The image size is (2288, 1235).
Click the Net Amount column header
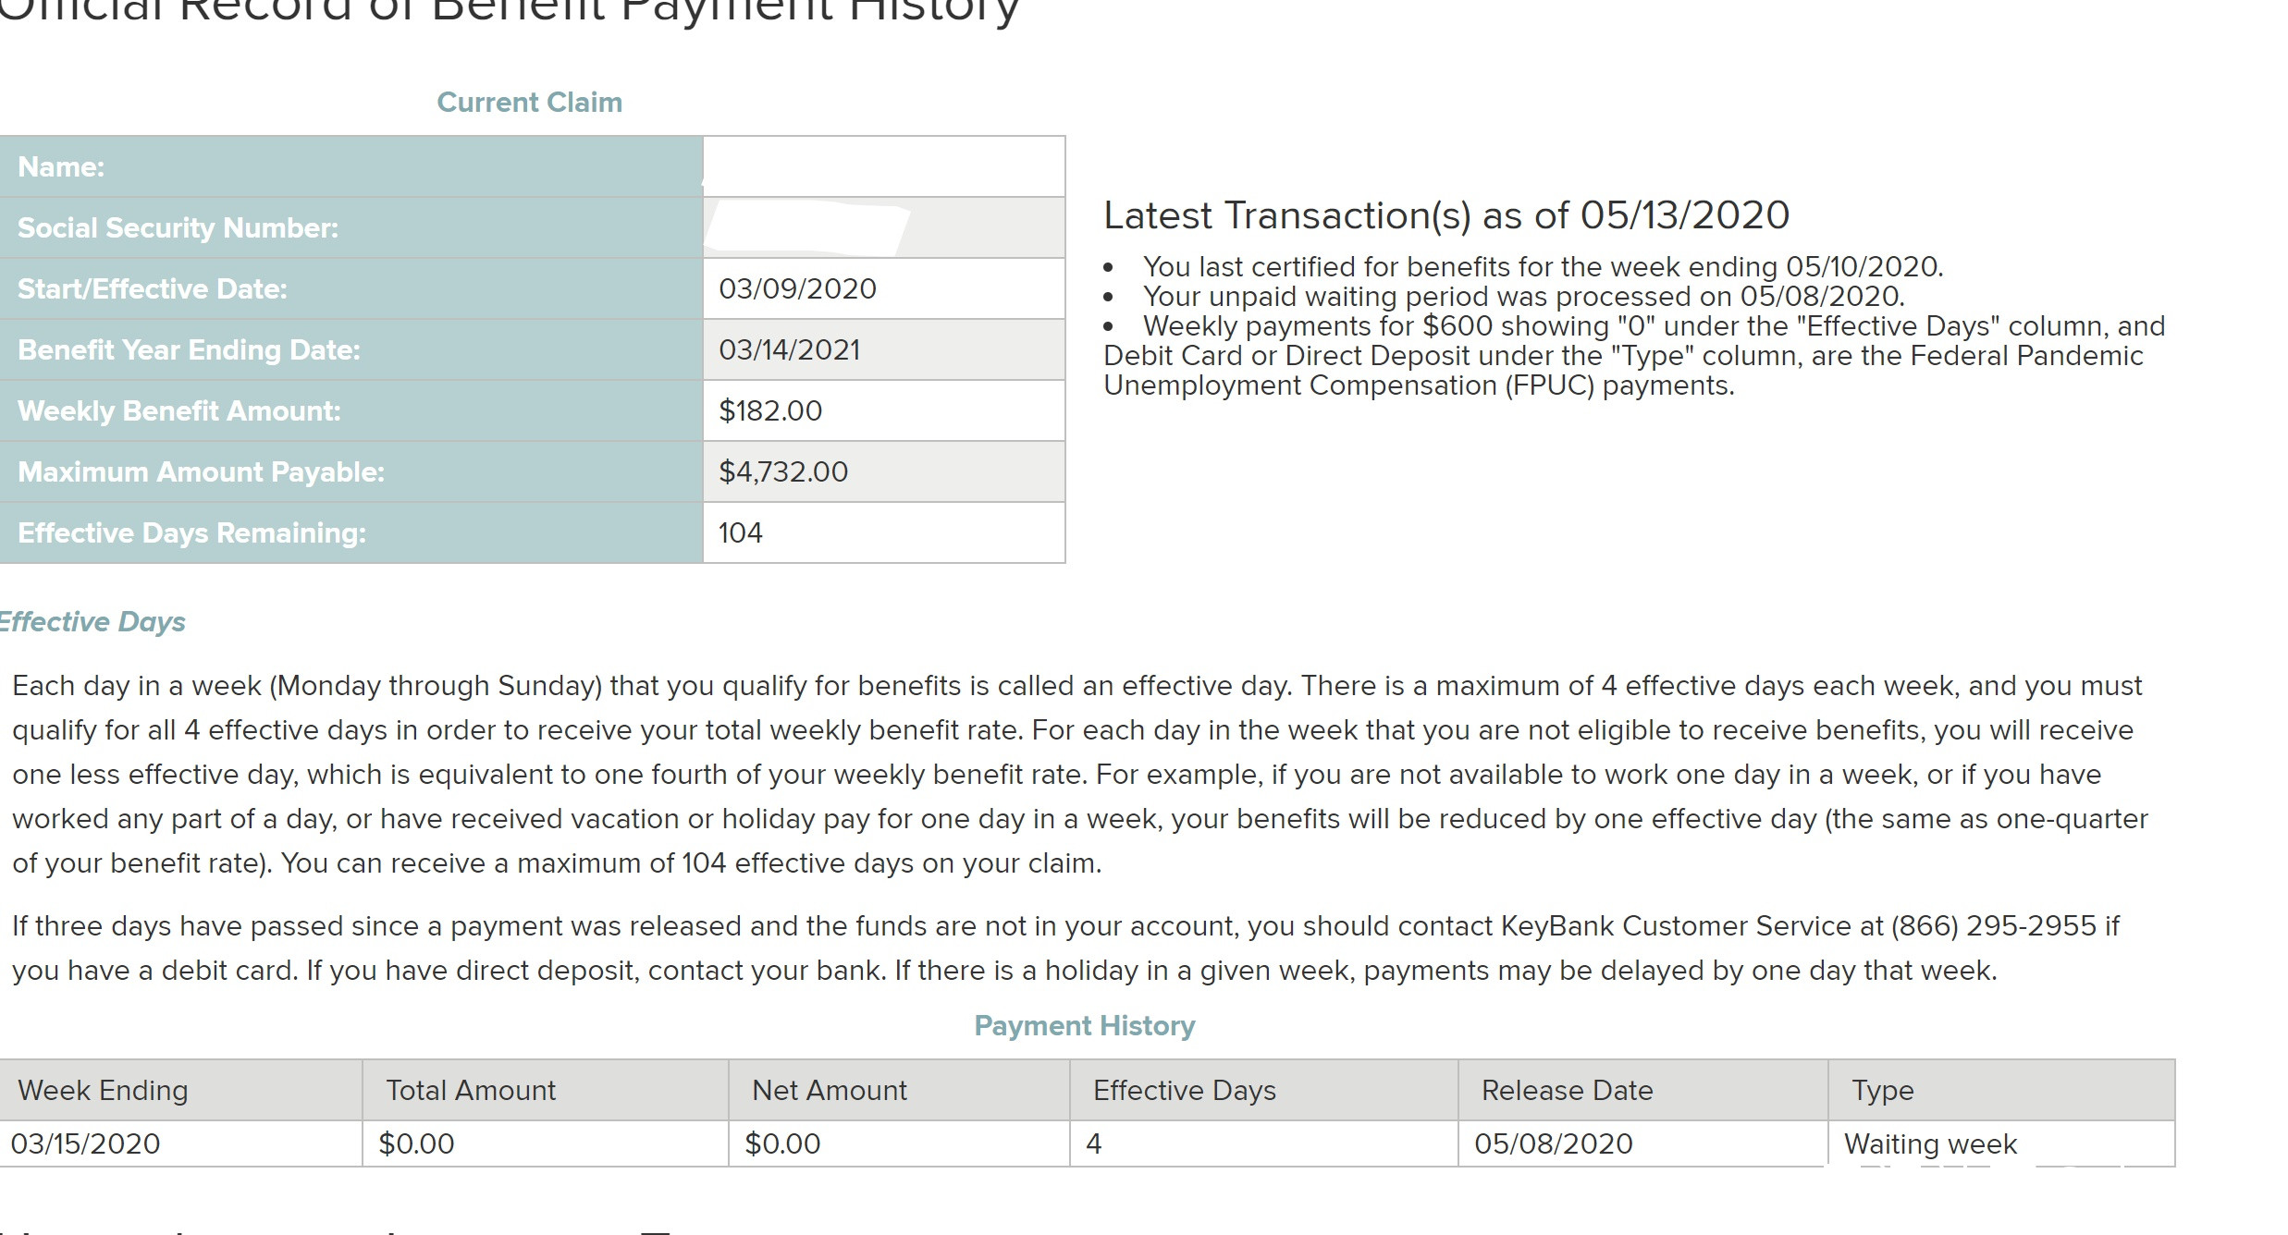point(830,1090)
